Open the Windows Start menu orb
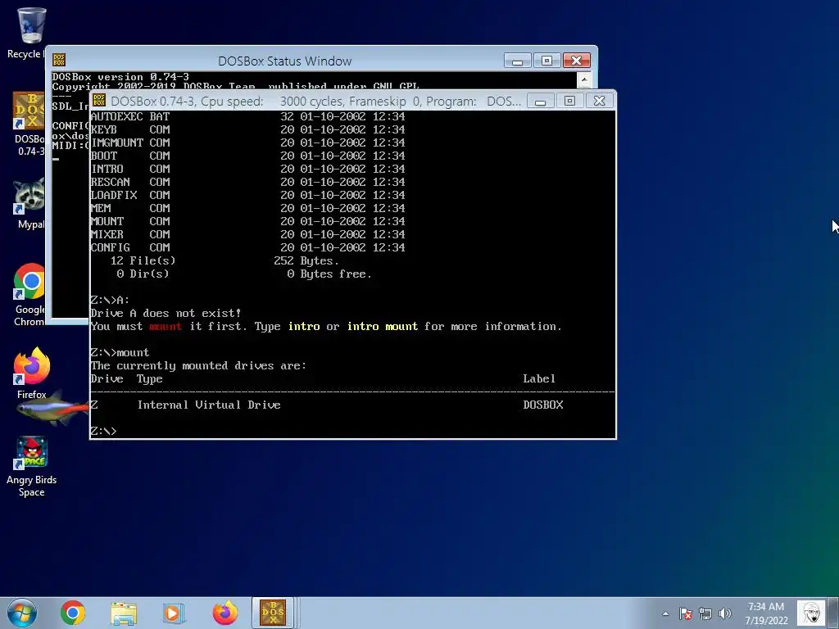Viewport: 839px width, 629px height. (22, 613)
